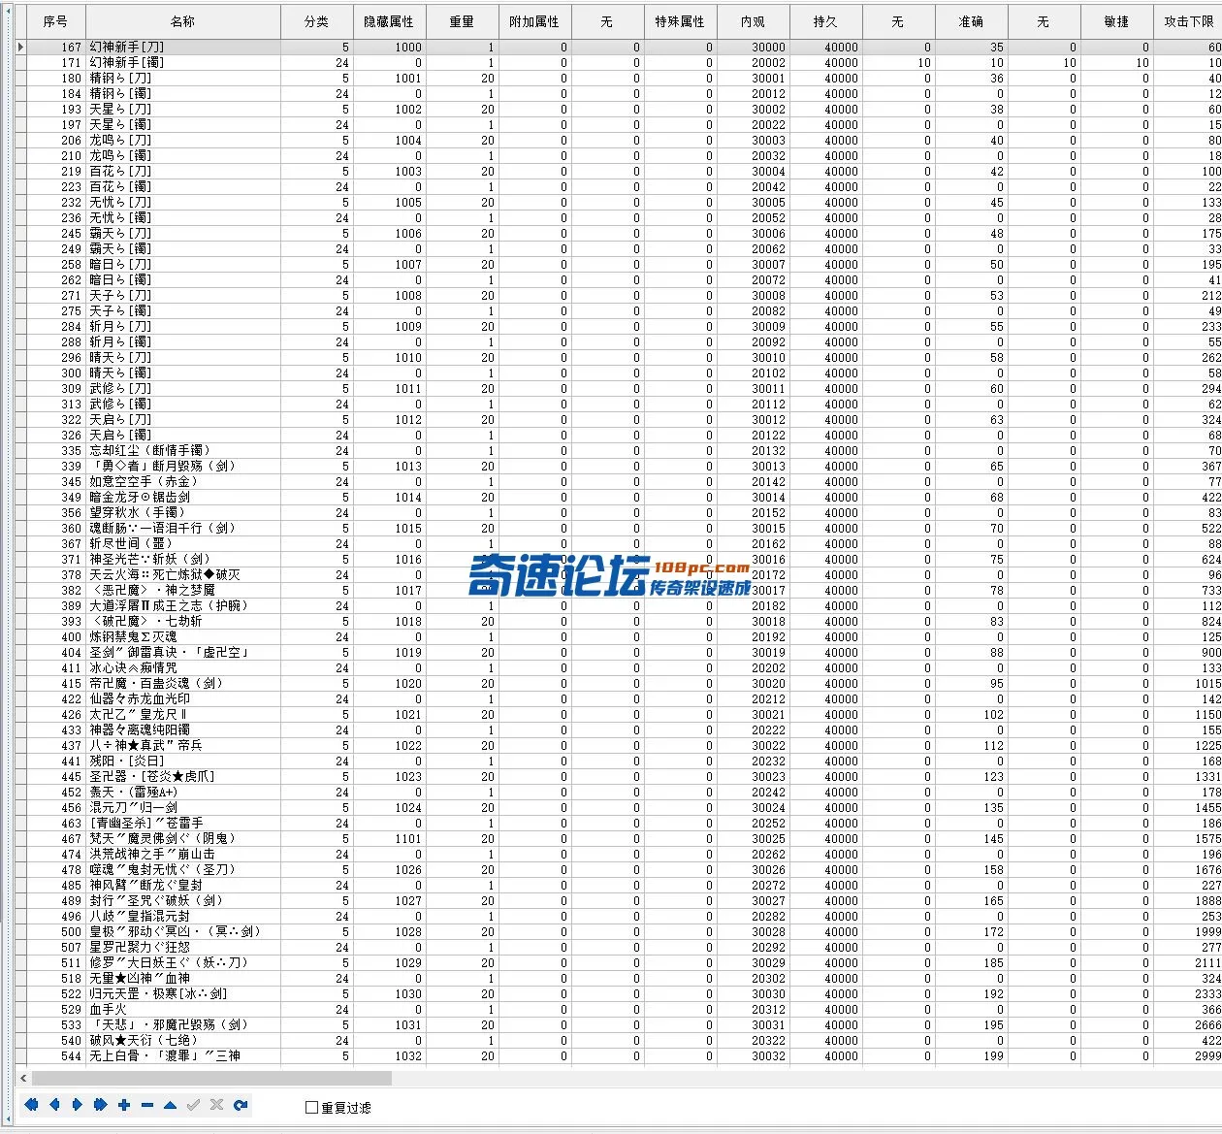The image size is (1222, 1134).
Task: Click the 隐藏属性 column header
Action: [x=390, y=21]
